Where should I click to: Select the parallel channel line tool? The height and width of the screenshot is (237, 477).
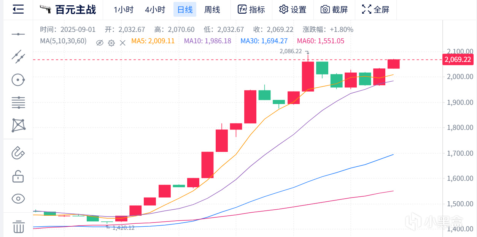pyautogui.click(x=18, y=57)
